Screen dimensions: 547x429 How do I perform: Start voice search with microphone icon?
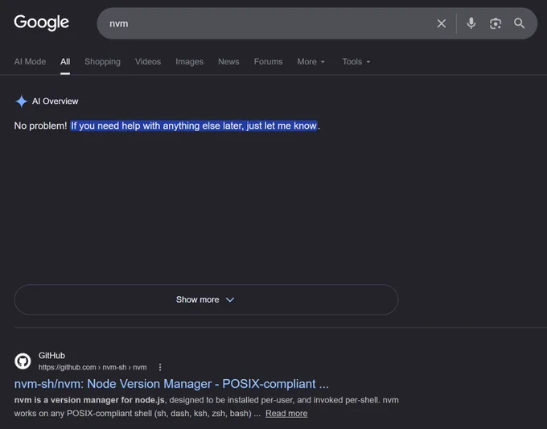tap(471, 23)
